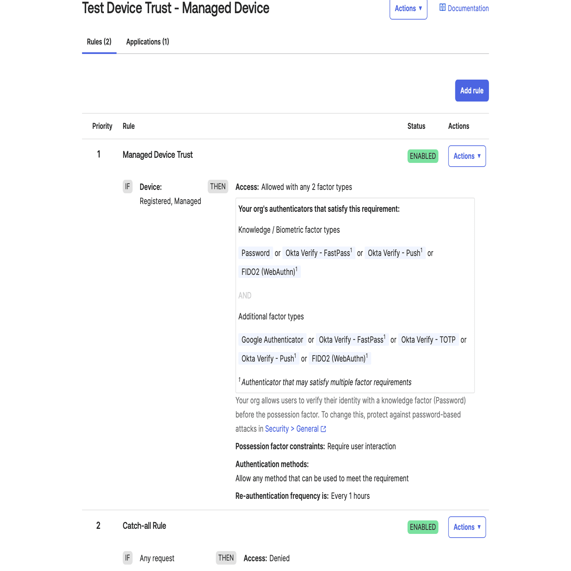
Task: Select the Rules tab
Action: click(99, 41)
